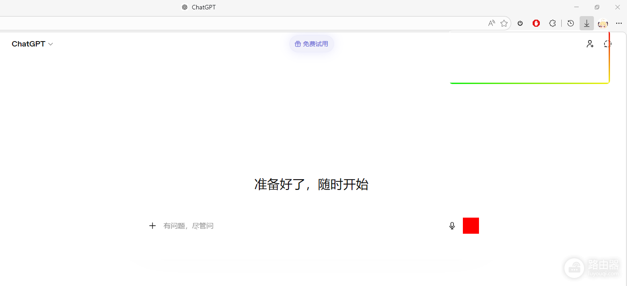Image resolution: width=627 pixels, height=286 pixels.
Task: Turn on temporary chat with dashed bubble icon
Action: click(x=607, y=44)
